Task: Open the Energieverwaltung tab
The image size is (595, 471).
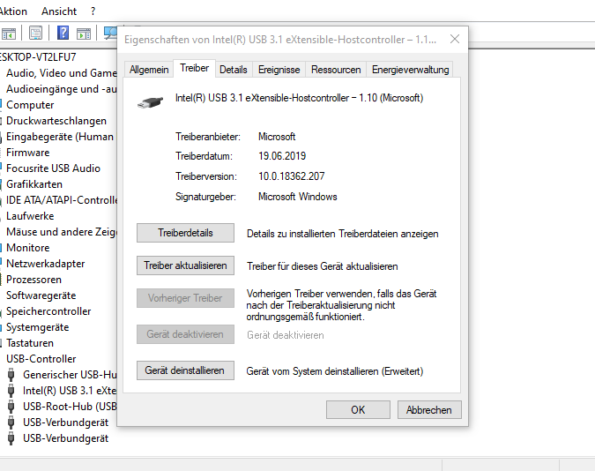Action: [410, 70]
